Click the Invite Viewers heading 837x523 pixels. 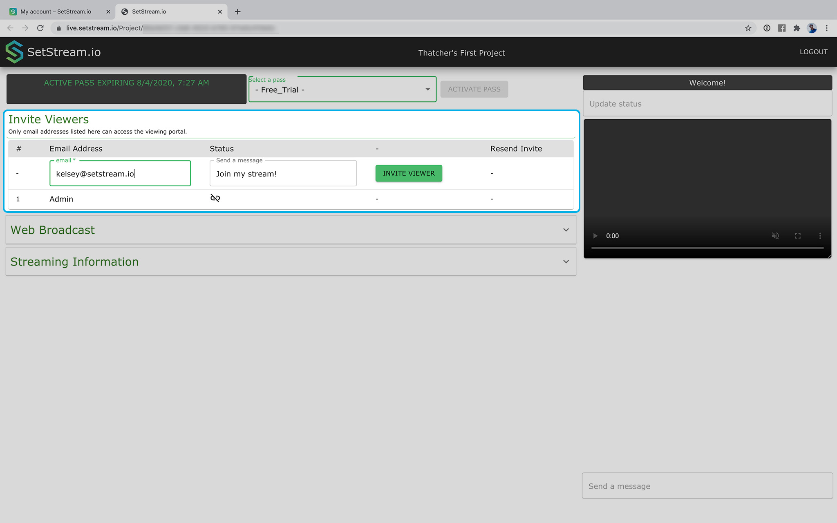[49, 119]
